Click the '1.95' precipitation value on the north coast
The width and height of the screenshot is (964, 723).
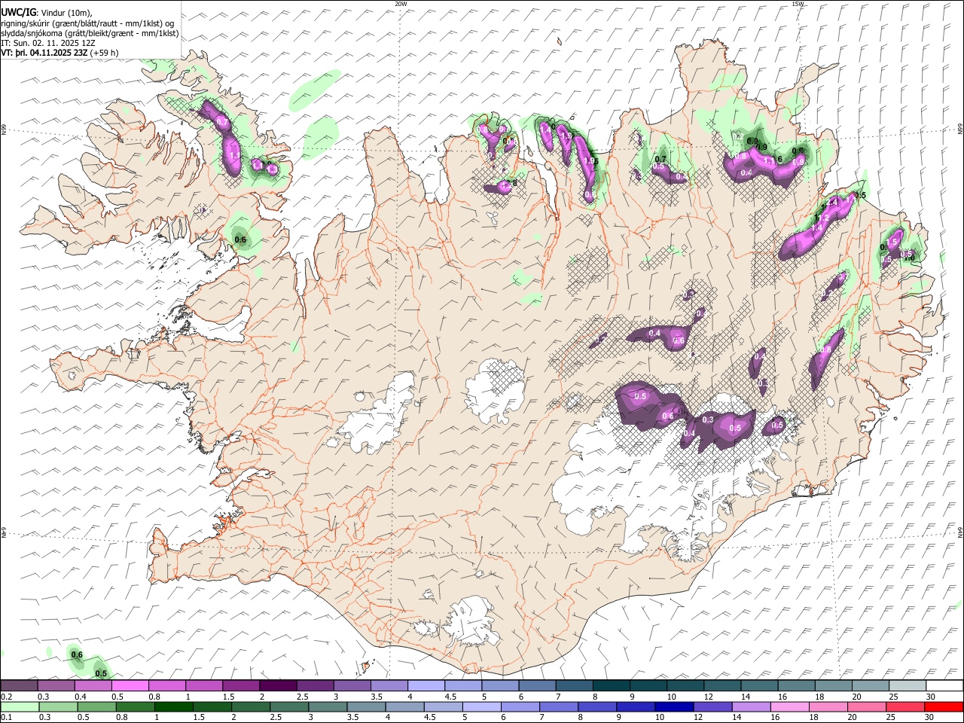(590, 161)
